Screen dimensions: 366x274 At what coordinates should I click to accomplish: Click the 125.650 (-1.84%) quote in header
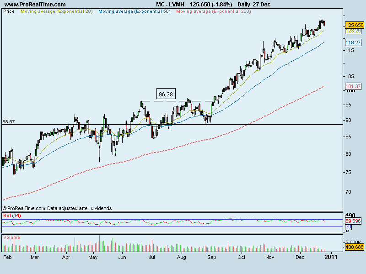pyautogui.click(x=211, y=5)
